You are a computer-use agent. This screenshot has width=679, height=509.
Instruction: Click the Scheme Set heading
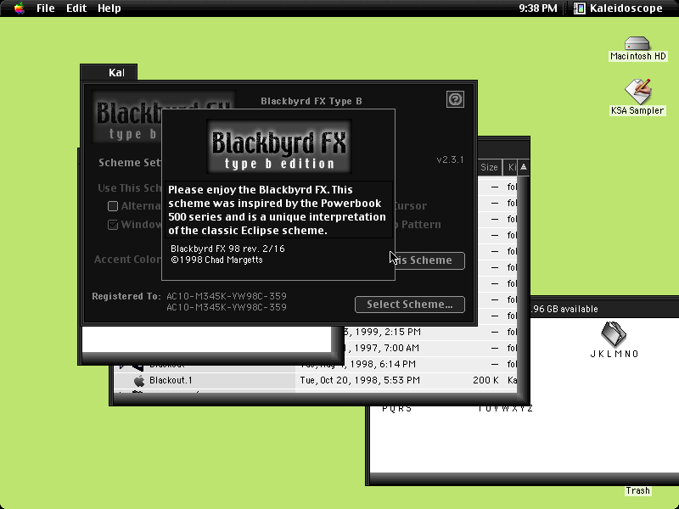tap(130, 163)
